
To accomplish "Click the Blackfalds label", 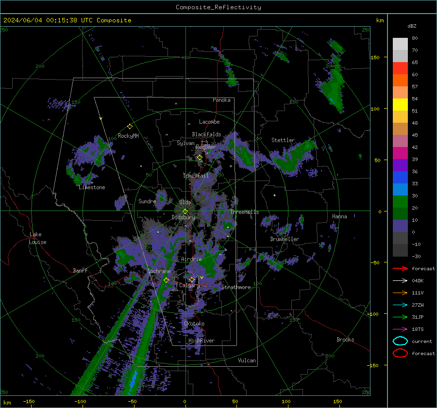I will (x=206, y=134).
